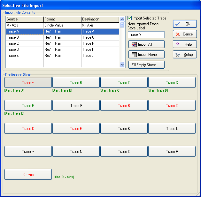201x197 pixels.
Task: Choose the Trace P destination store
Action: pos(172,152)
